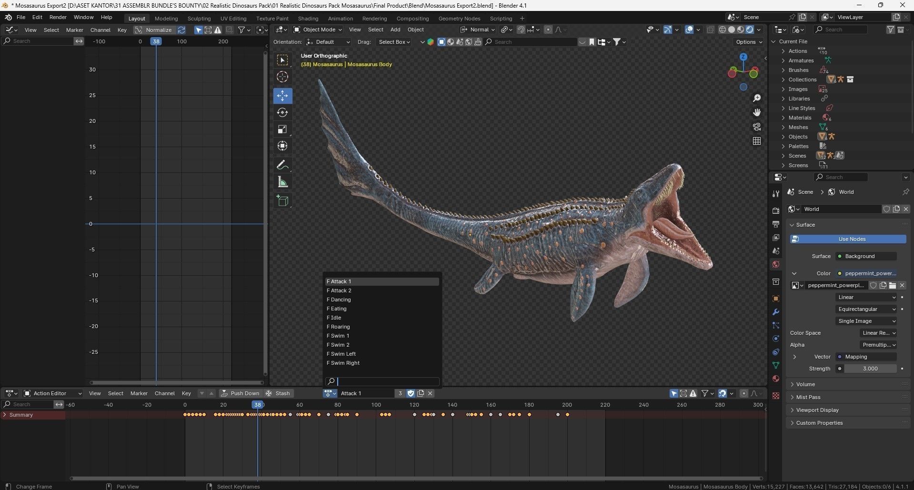The image size is (914, 490).
Task: Click the Push Down button
Action: pyautogui.click(x=241, y=393)
